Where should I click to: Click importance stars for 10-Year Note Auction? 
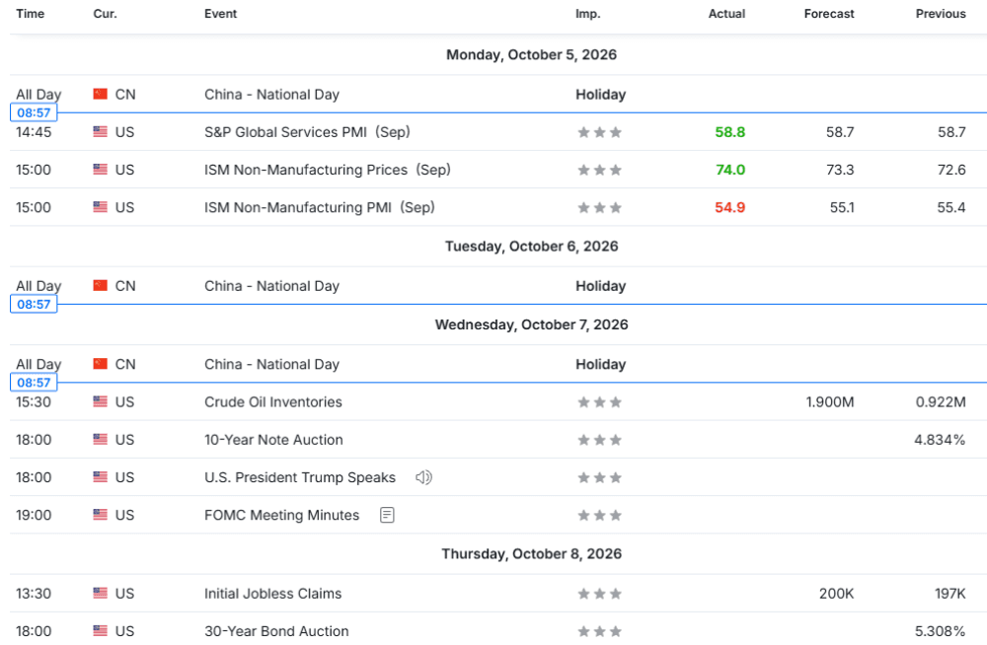pos(600,440)
